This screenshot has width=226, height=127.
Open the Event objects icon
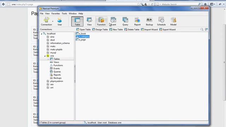coord(113,22)
